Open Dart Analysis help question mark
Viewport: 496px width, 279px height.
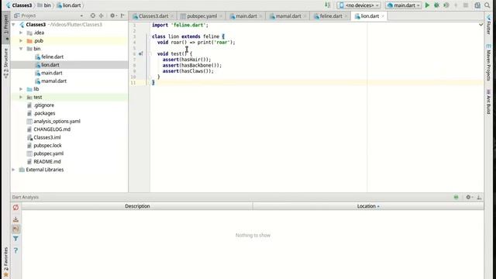coord(15,250)
